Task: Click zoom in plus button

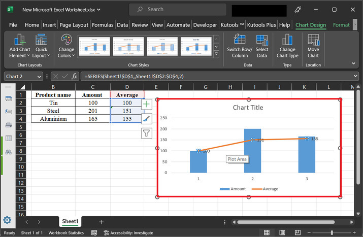Action: [x=354, y=232]
